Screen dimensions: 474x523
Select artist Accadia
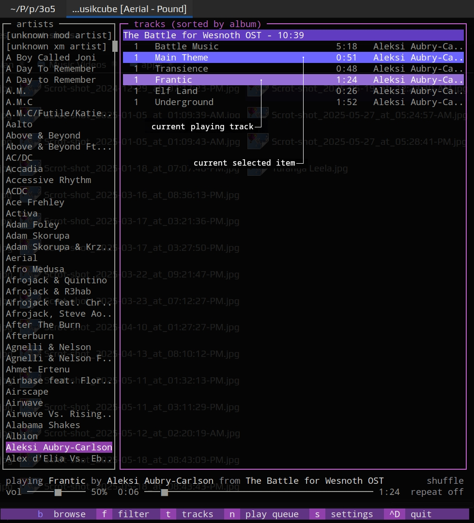pyautogui.click(x=24, y=169)
